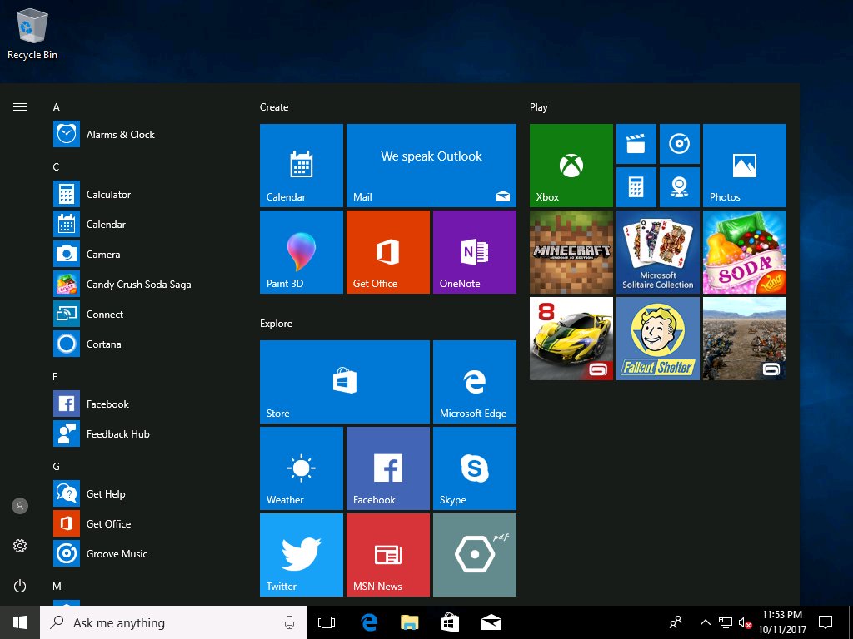Open the MSN News tile

click(x=388, y=555)
